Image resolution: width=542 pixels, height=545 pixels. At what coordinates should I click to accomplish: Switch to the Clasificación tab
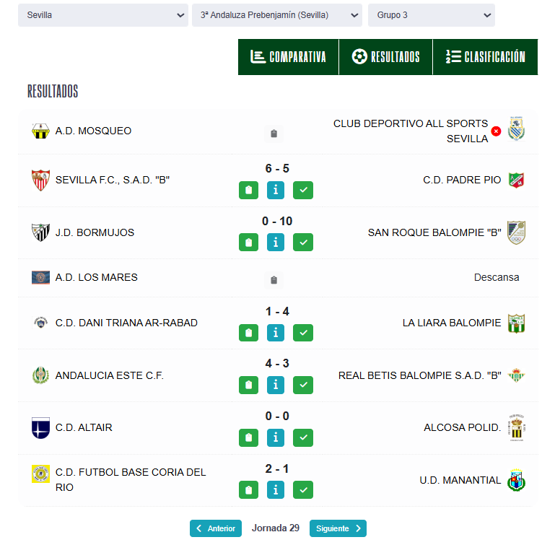[485, 57]
